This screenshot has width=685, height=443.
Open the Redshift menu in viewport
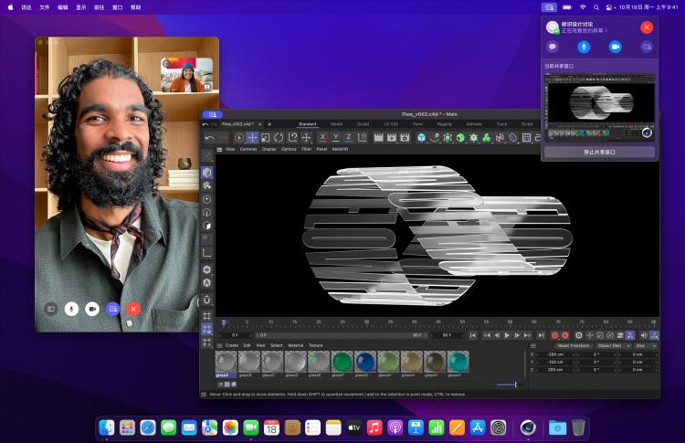click(340, 149)
